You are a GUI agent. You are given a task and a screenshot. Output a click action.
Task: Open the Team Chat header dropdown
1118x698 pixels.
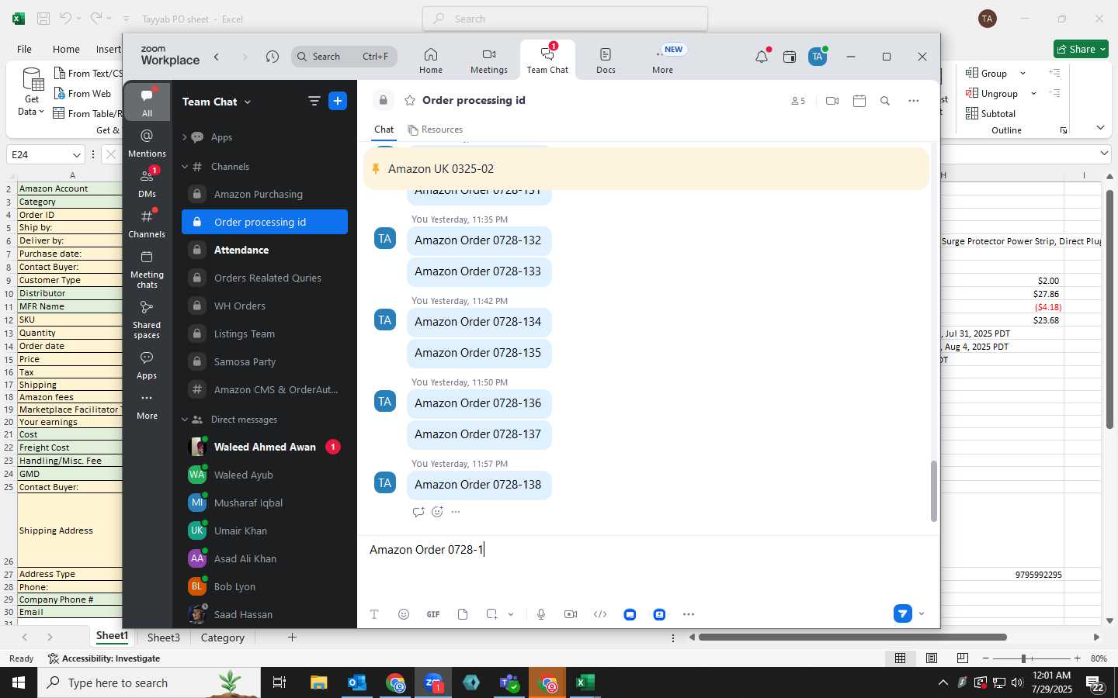[217, 102]
